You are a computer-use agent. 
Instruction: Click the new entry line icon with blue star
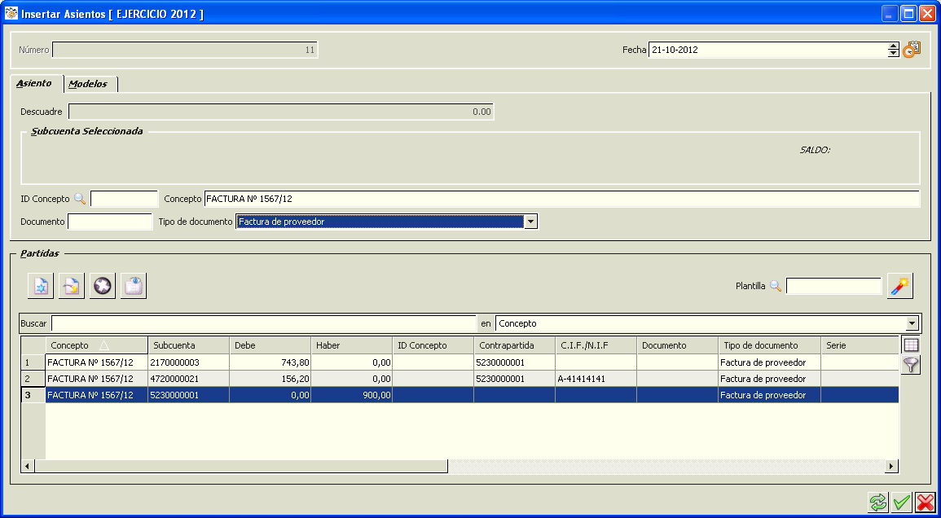coord(41,287)
